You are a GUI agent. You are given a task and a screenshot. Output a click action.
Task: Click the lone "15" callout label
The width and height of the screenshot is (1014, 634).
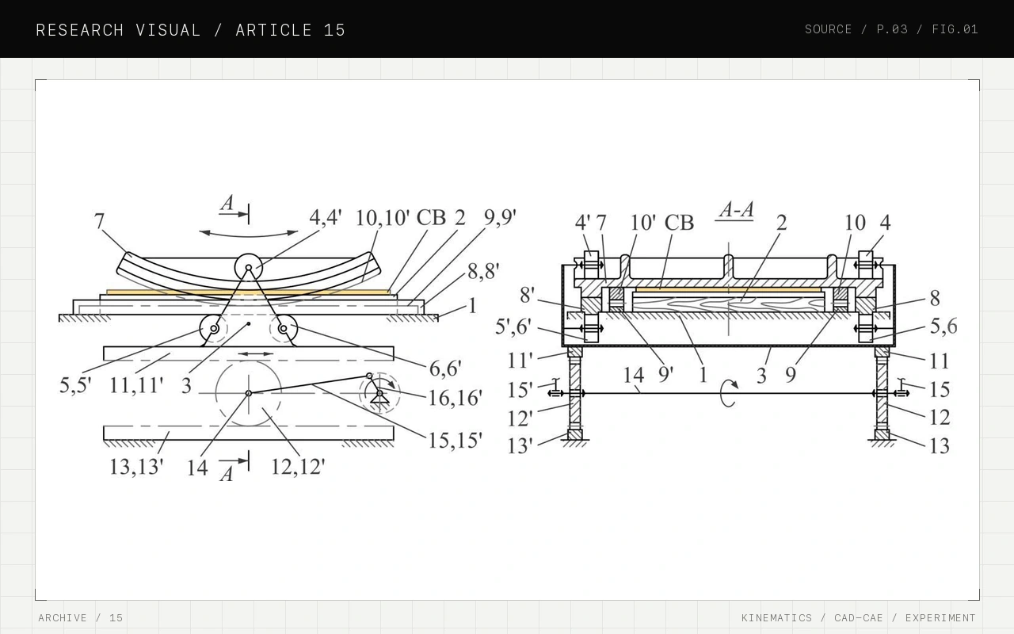click(940, 390)
